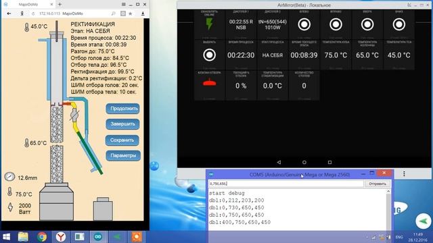Image resolution: width=433 pixels, height=243 pixels.
Task: Click the line dbl:400,750,650,450
Action: (x=240, y=222)
